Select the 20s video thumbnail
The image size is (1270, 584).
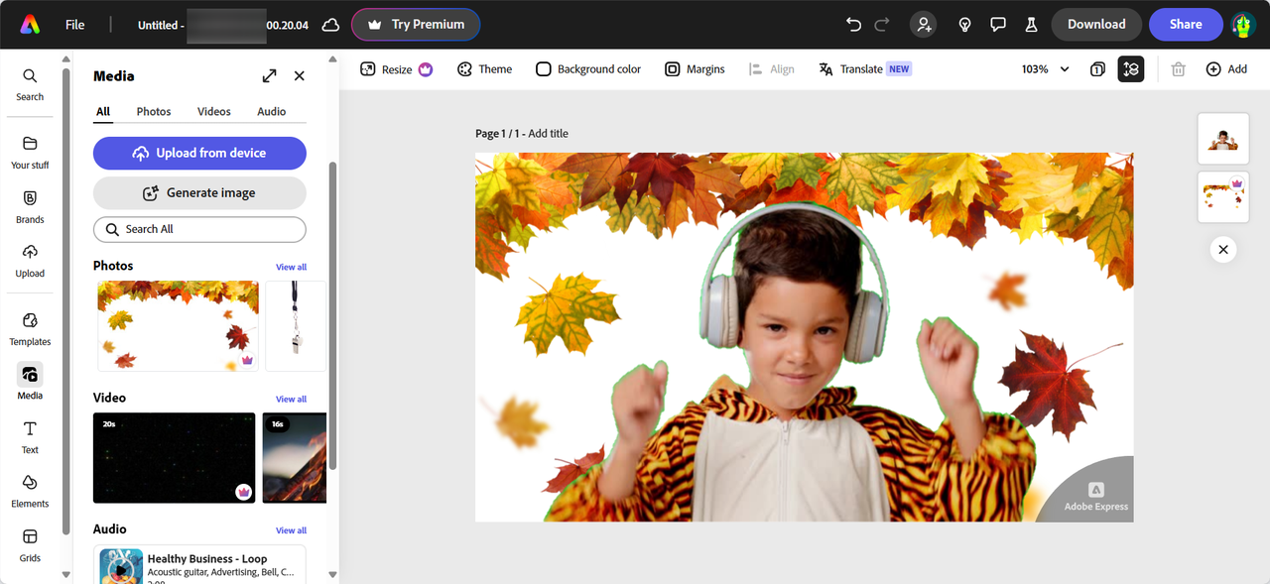click(175, 458)
